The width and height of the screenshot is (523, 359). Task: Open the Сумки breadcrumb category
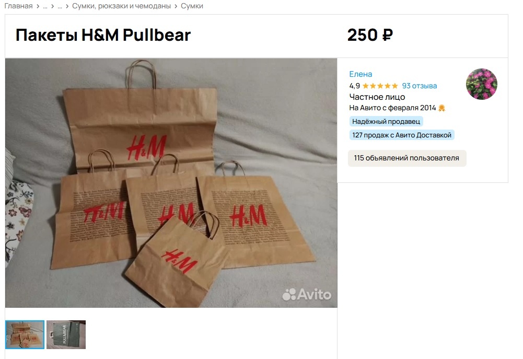tap(192, 6)
